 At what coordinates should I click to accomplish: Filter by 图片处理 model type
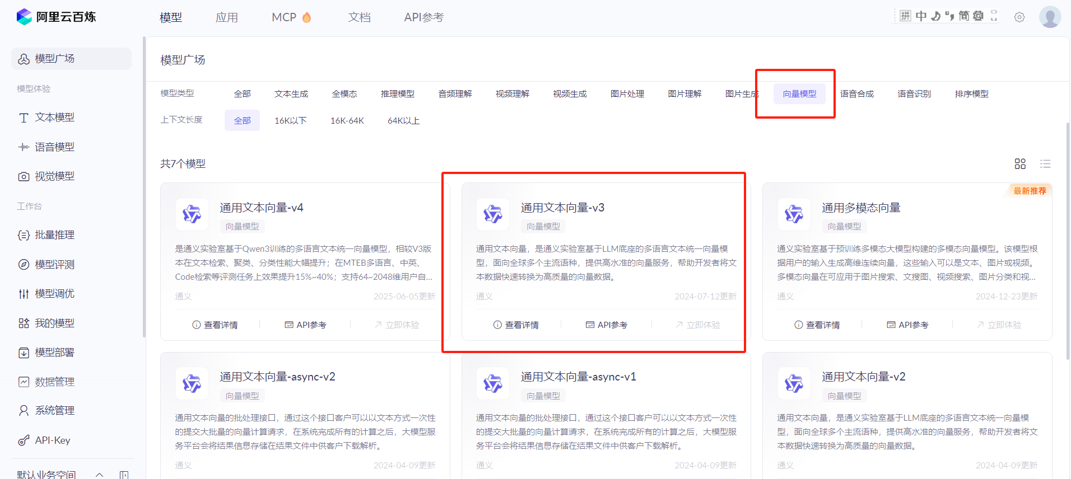[627, 94]
